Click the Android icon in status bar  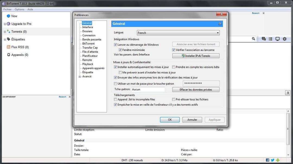pyautogui.click(x=278, y=160)
